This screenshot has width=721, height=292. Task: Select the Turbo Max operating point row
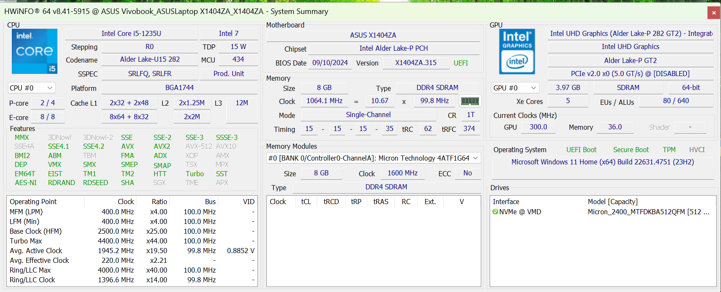tap(132, 241)
